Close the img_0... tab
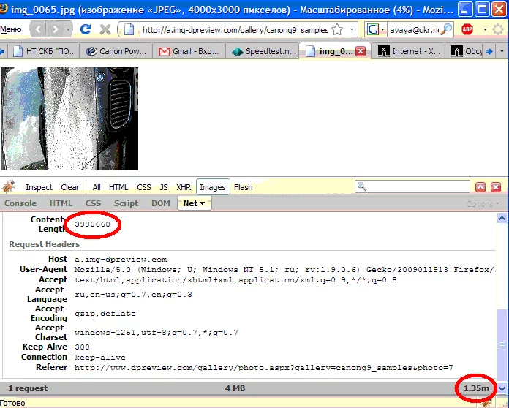This screenshot has height=408, width=509. [x=361, y=51]
